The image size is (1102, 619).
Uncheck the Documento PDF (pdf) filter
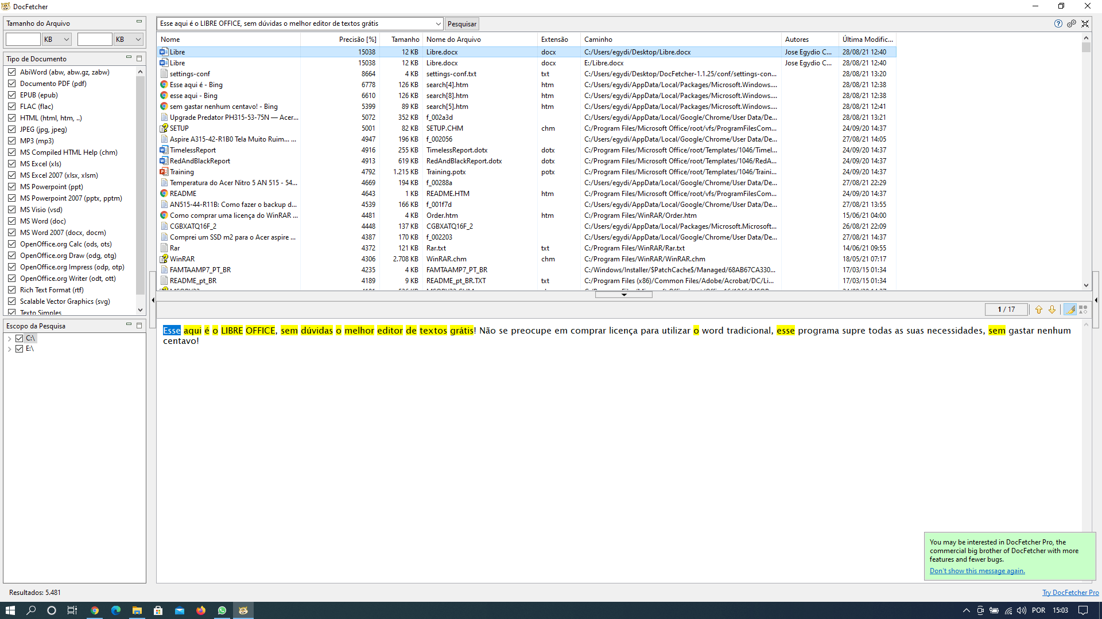click(11, 84)
